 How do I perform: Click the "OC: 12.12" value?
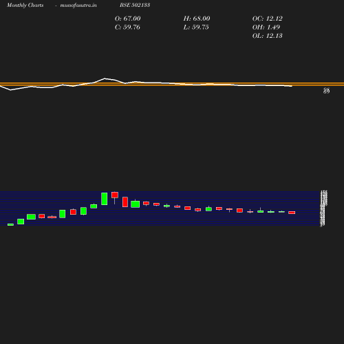(268, 19)
